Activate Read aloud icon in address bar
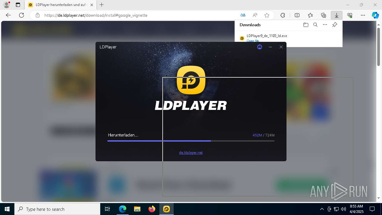 (255, 15)
